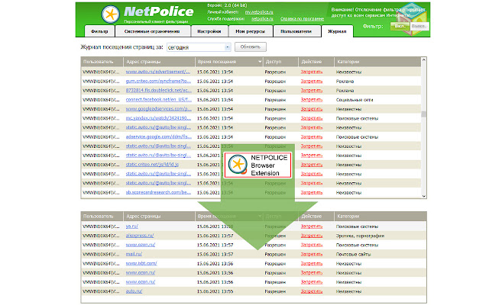The height and width of the screenshot is (305, 489).
Task: Click the Обновить button
Action: (x=250, y=47)
